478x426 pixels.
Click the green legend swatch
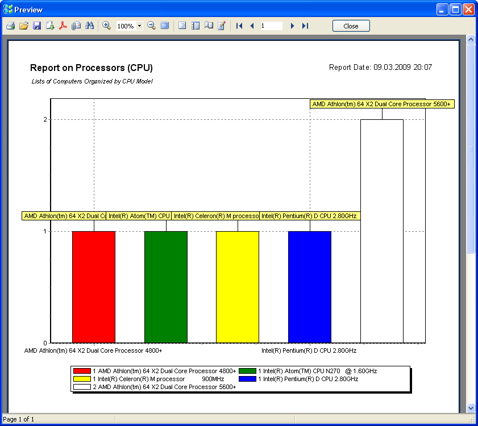[x=247, y=371]
